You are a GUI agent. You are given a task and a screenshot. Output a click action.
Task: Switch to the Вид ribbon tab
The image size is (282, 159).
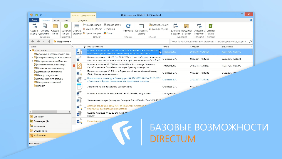pos(66,20)
